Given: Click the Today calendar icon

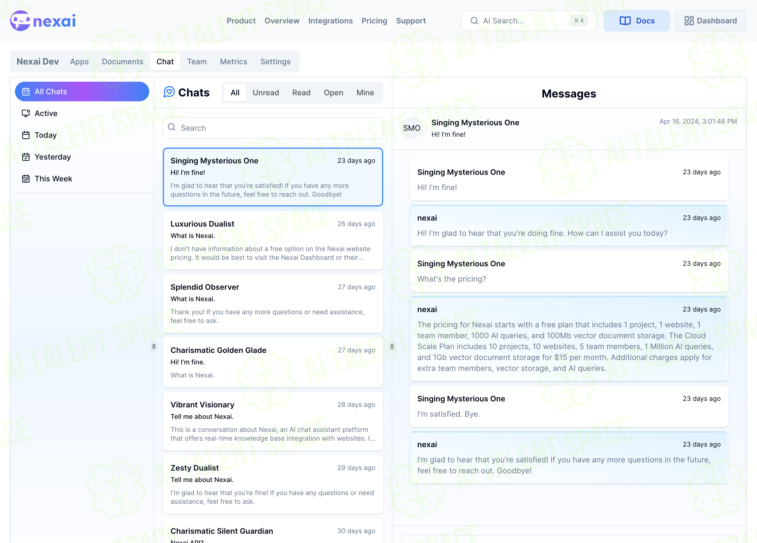Looking at the screenshot, I should pos(26,135).
